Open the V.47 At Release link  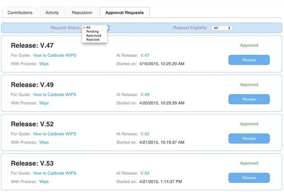click(x=145, y=56)
